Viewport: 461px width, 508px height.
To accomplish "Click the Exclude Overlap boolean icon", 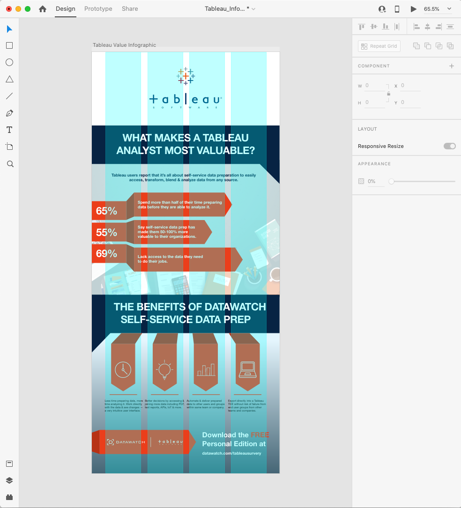I will 450,46.
